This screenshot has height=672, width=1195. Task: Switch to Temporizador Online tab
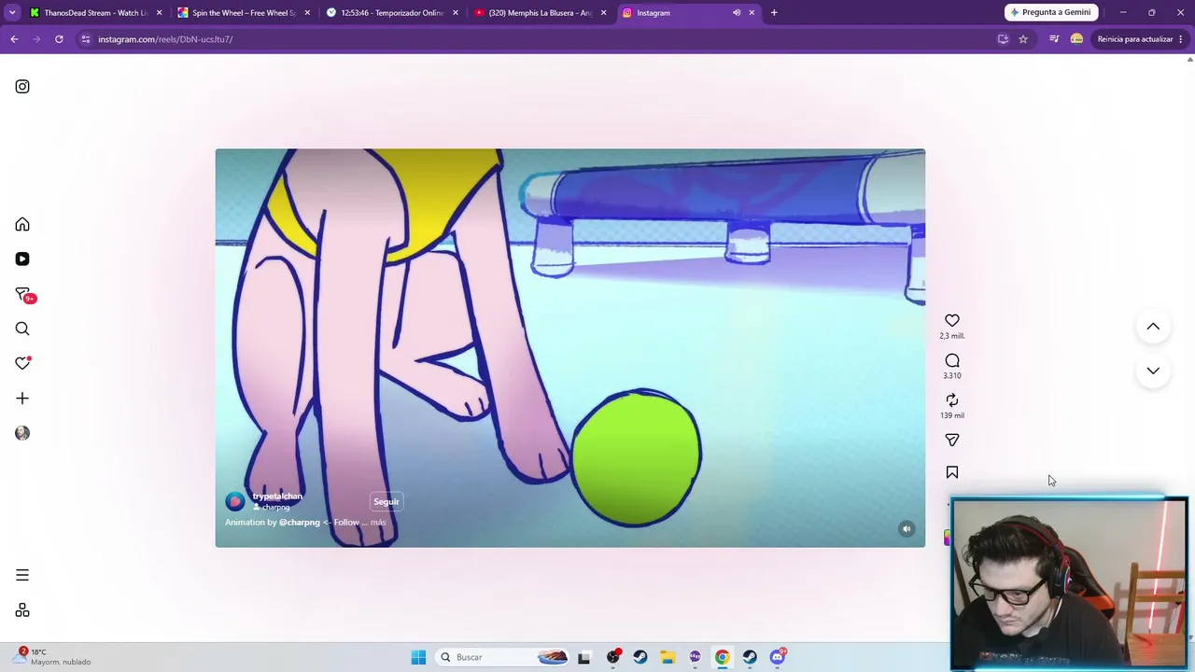(392, 13)
